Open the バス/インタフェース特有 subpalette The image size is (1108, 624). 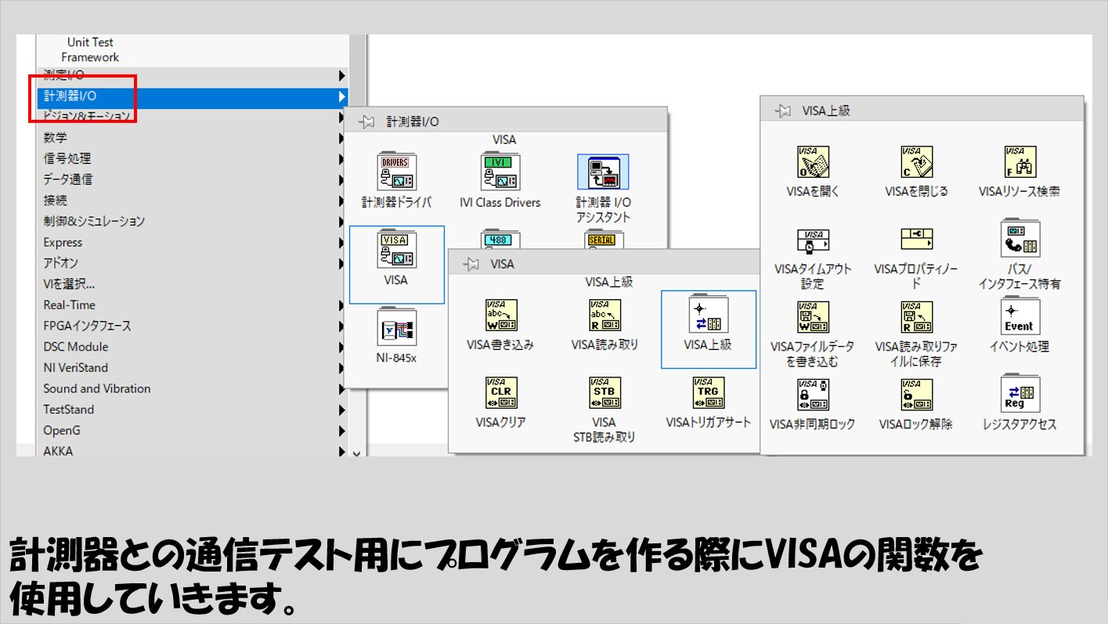coord(1020,240)
